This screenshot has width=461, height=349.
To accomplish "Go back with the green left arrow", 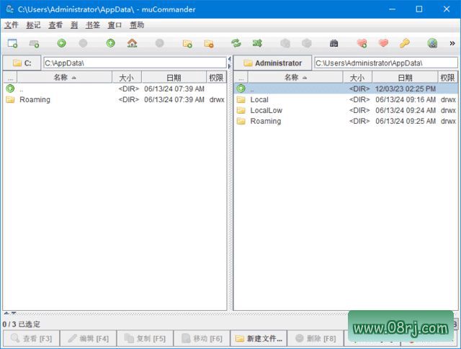I will point(61,43).
